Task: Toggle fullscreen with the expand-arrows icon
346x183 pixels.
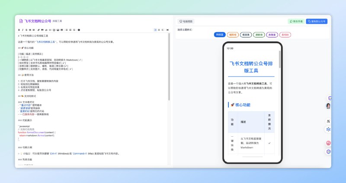Action: point(167,30)
